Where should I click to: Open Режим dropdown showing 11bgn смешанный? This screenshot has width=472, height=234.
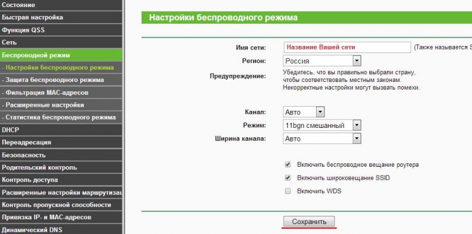tap(322, 126)
